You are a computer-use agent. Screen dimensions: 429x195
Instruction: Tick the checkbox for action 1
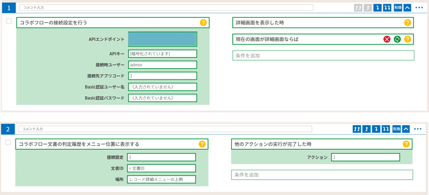[x=9, y=21]
